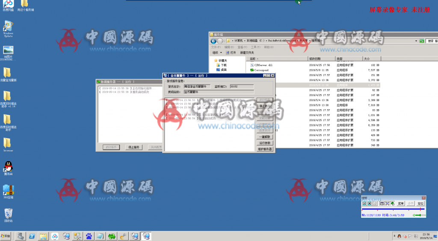Open the 工具(T) menu

[x=255, y=47]
